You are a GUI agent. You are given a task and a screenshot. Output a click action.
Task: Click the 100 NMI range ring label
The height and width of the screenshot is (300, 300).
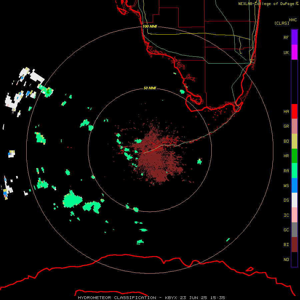pos(150,26)
